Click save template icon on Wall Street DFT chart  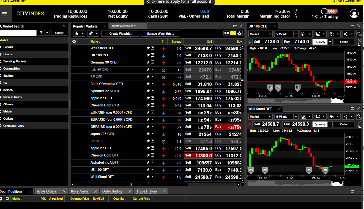point(332,117)
